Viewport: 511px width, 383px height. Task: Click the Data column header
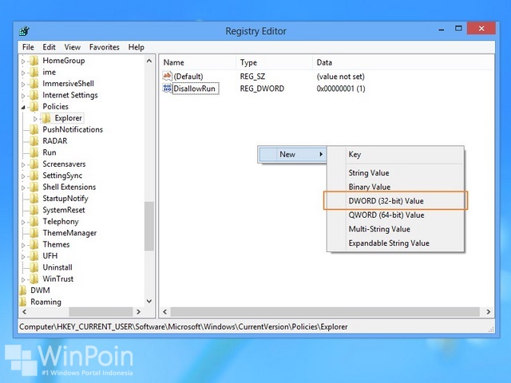[403, 62]
